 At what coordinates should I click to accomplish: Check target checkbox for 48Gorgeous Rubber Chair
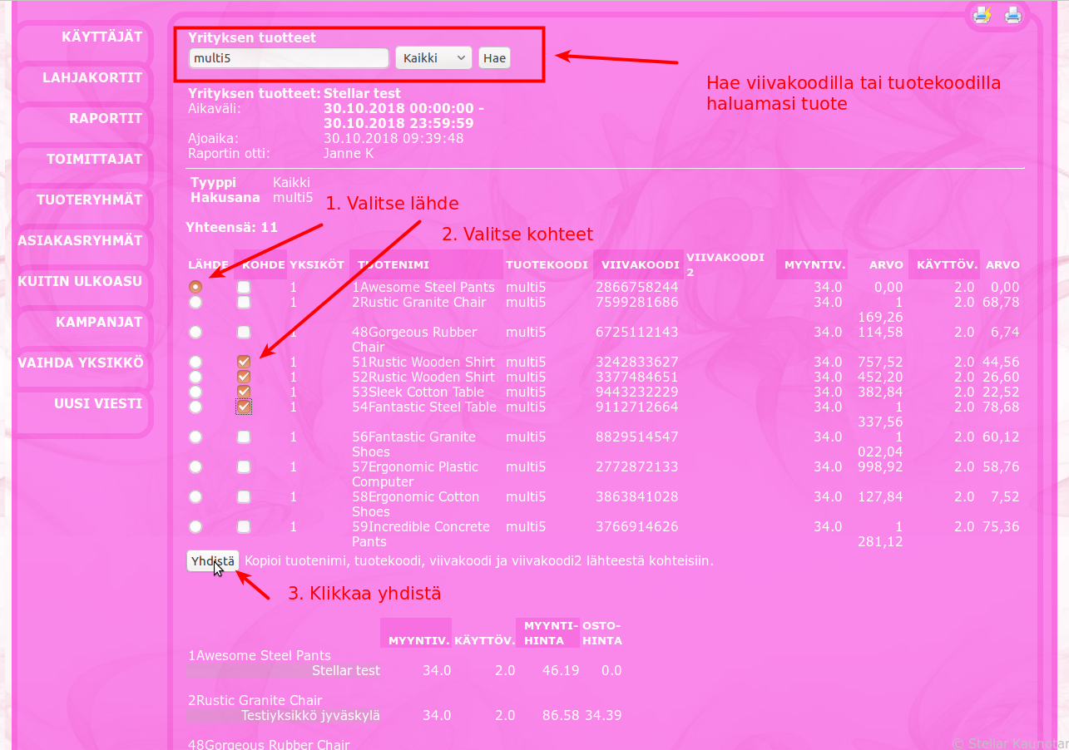pos(244,332)
